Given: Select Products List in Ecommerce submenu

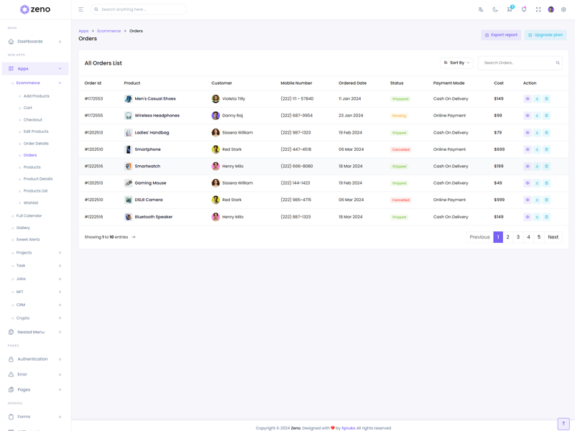Looking at the screenshot, I should click(35, 191).
